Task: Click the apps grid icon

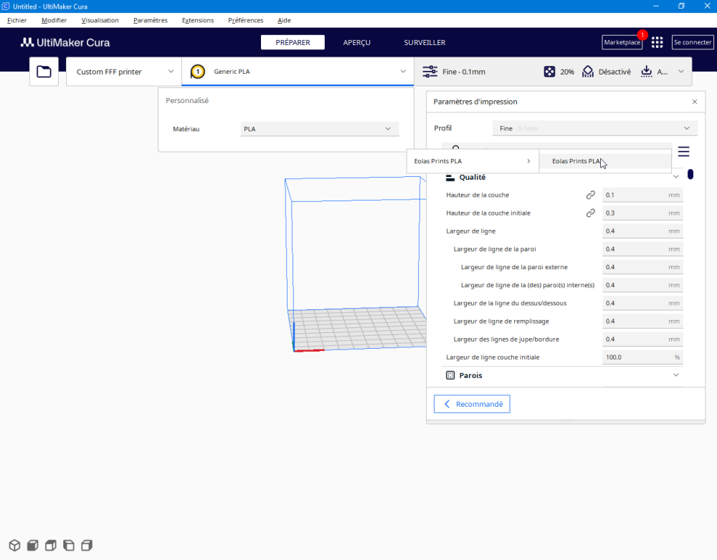Action: [x=657, y=42]
